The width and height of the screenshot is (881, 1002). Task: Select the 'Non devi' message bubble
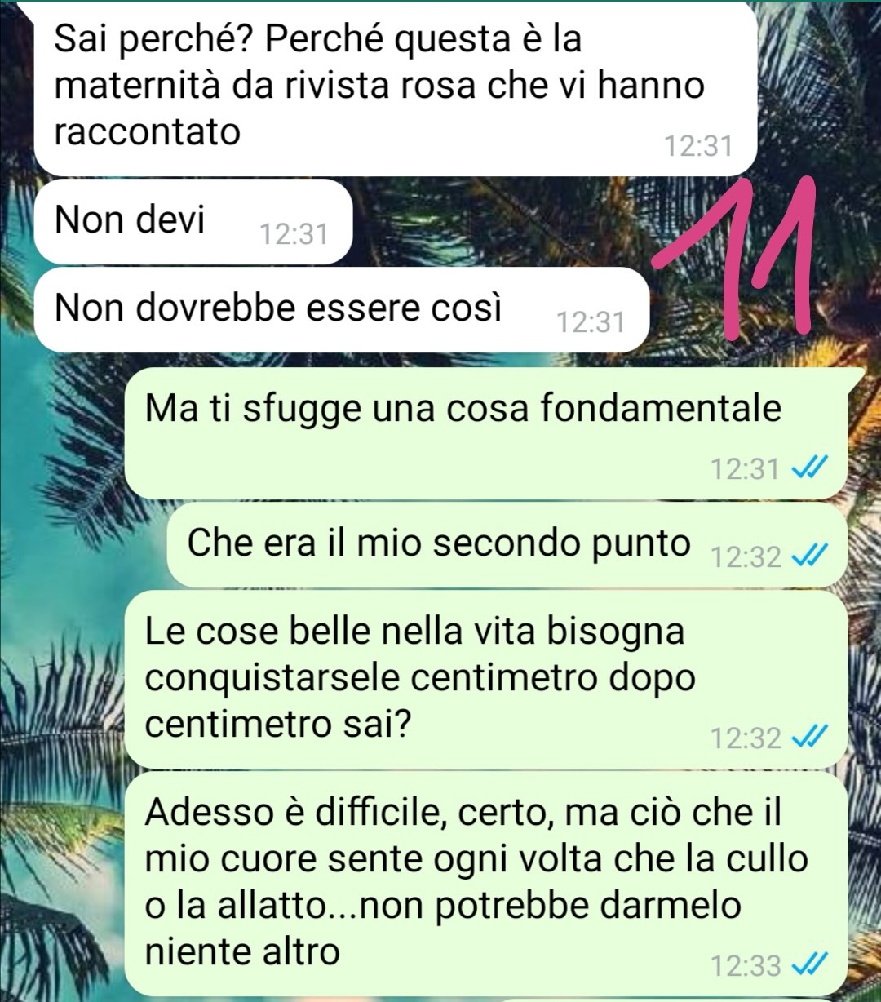pos(193,222)
